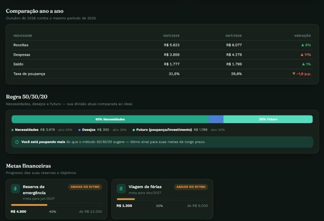Click the 'de R$ 12.000' goal target

[90, 212]
